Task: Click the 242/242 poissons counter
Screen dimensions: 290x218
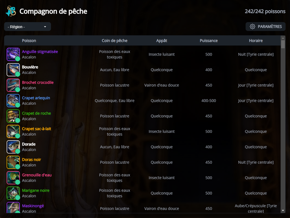Action: (265, 11)
